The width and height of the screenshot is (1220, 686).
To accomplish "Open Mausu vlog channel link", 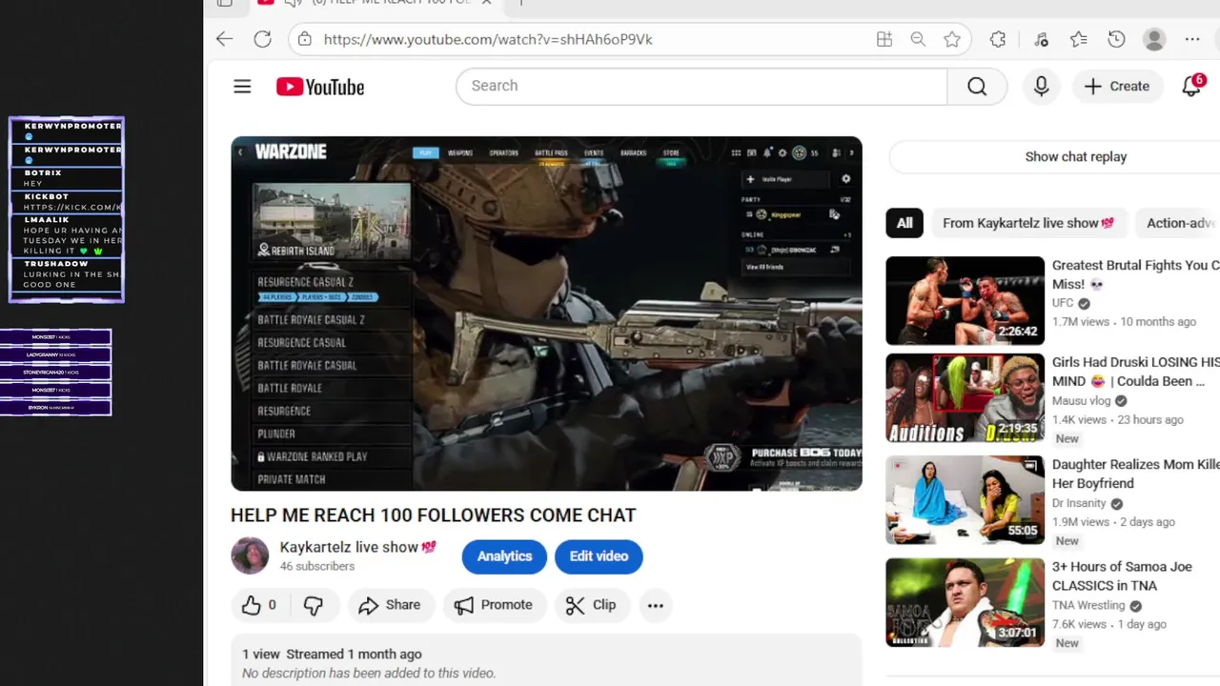I will 1081,401.
